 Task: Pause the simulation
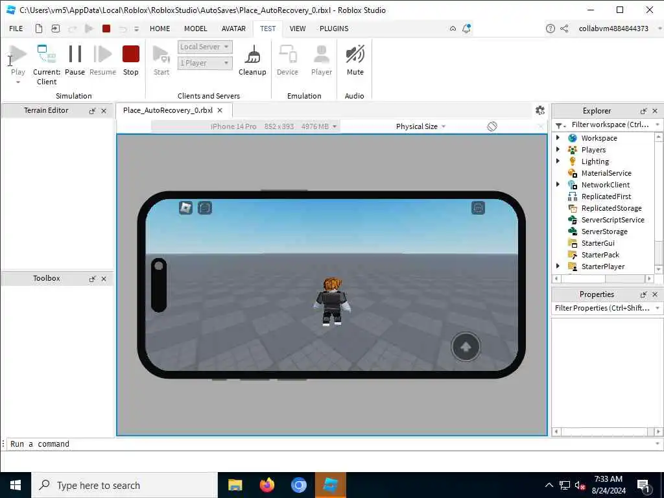[75, 60]
